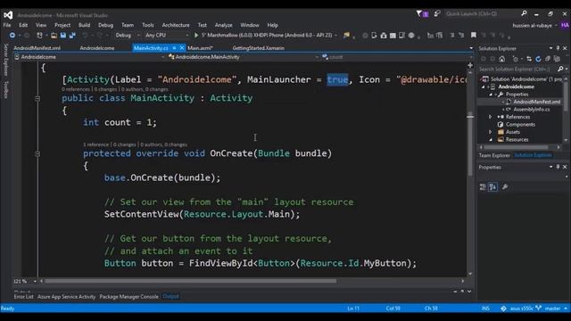Screen dimensions: 571x321
Task: Click the Android device log toolbar icon
Action: (x=401, y=36)
